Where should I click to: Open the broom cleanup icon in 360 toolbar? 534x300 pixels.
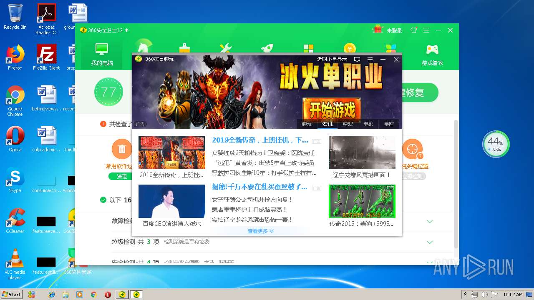(x=184, y=47)
